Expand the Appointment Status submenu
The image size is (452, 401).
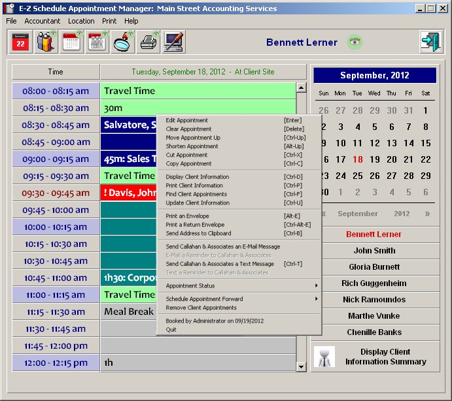pyautogui.click(x=239, y=286)
